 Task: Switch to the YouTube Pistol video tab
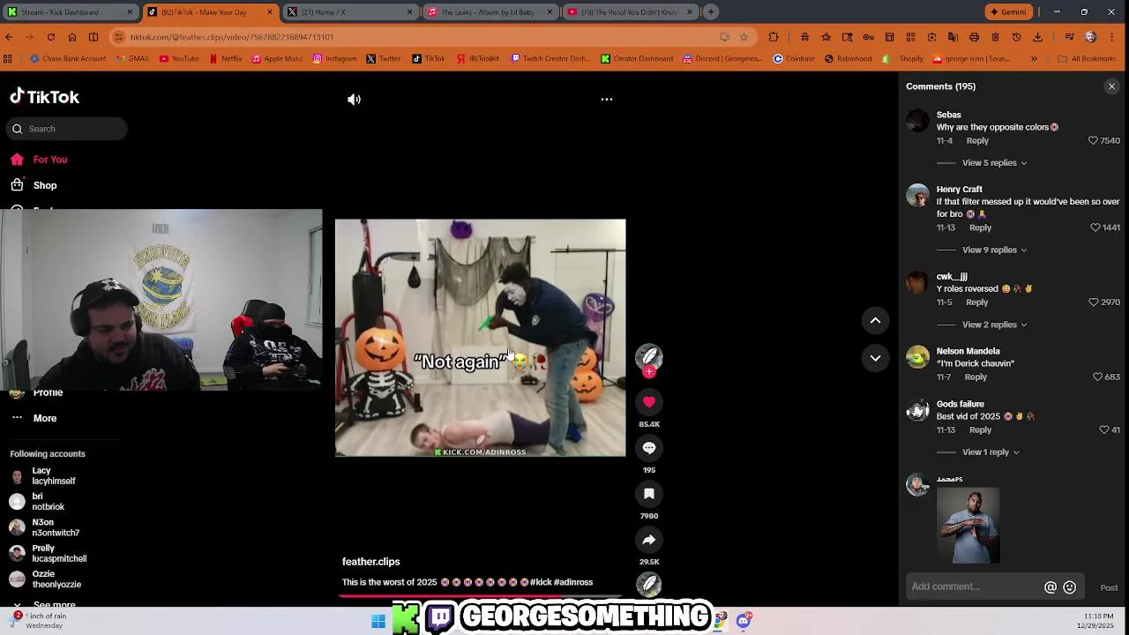coord(630,12)
